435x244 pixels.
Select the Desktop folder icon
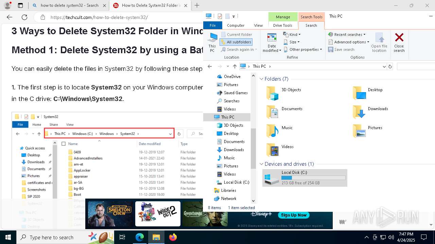pos(359,93)
